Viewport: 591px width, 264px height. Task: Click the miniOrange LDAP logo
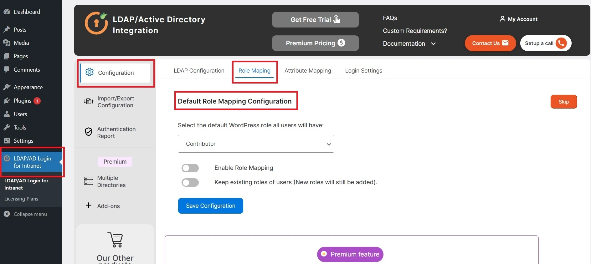[x=96, y=23]
